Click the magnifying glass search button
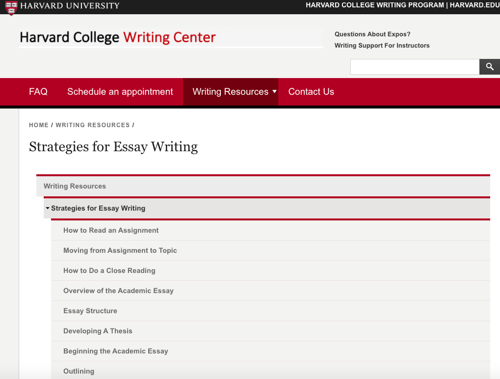Screen dimensions: 500x379 click(490, 67)
